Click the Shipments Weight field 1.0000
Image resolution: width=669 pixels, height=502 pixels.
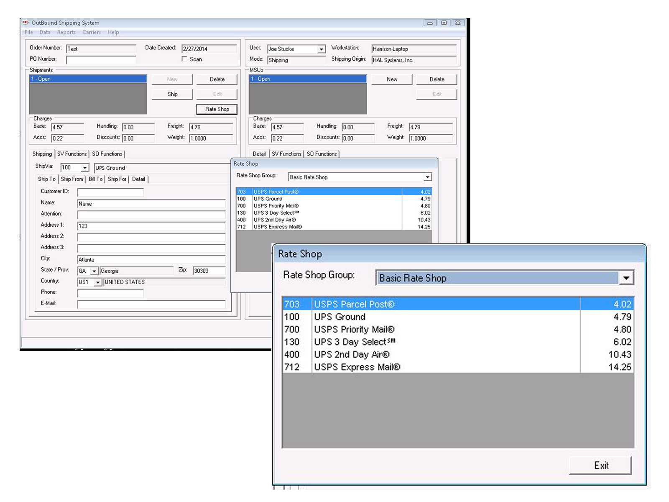pyautogui.click(x=211, y=138)
